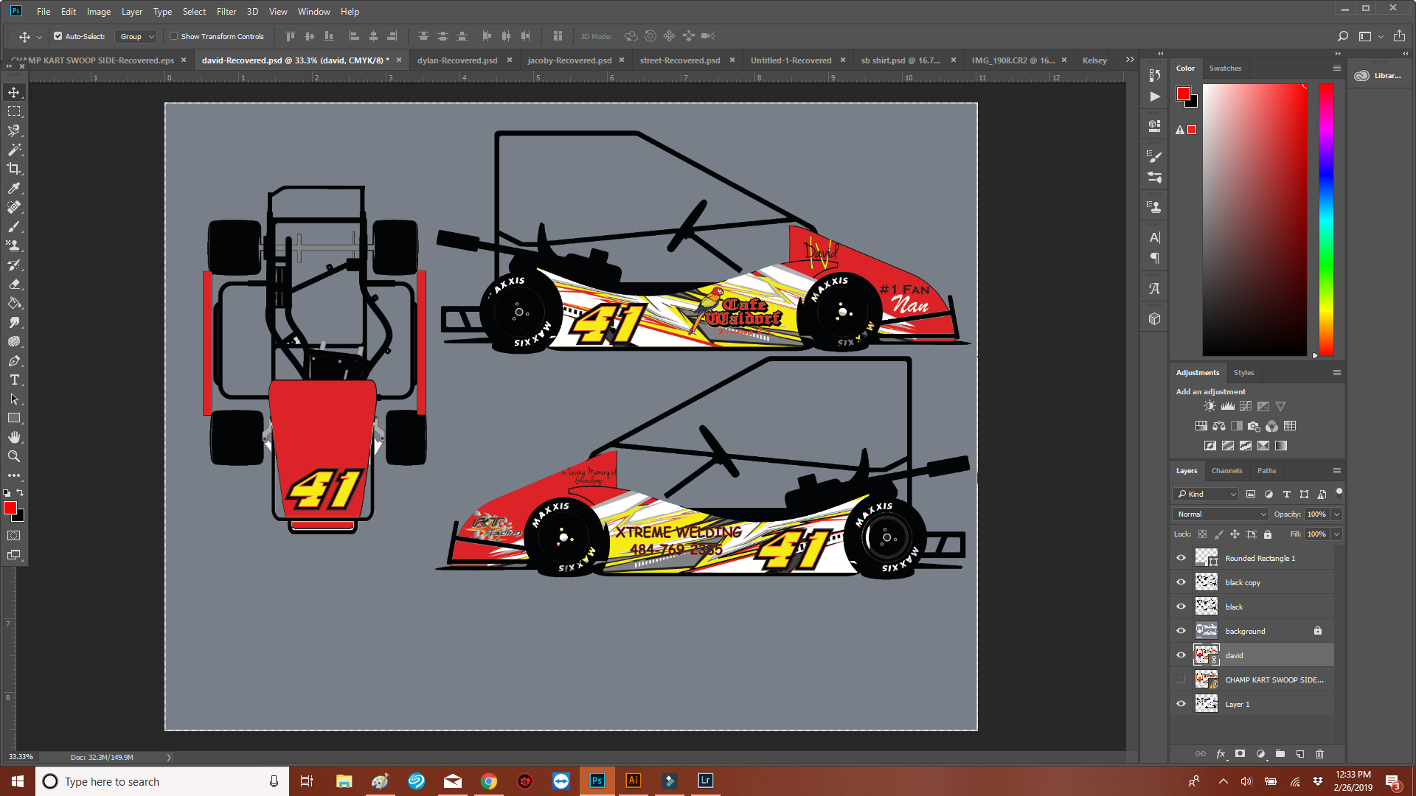This screenshot has width=1416, height=796.
Task: Hide the Rounded Rectangle 1 layer
Action: pyautogui.click(x=1181, y=558)
